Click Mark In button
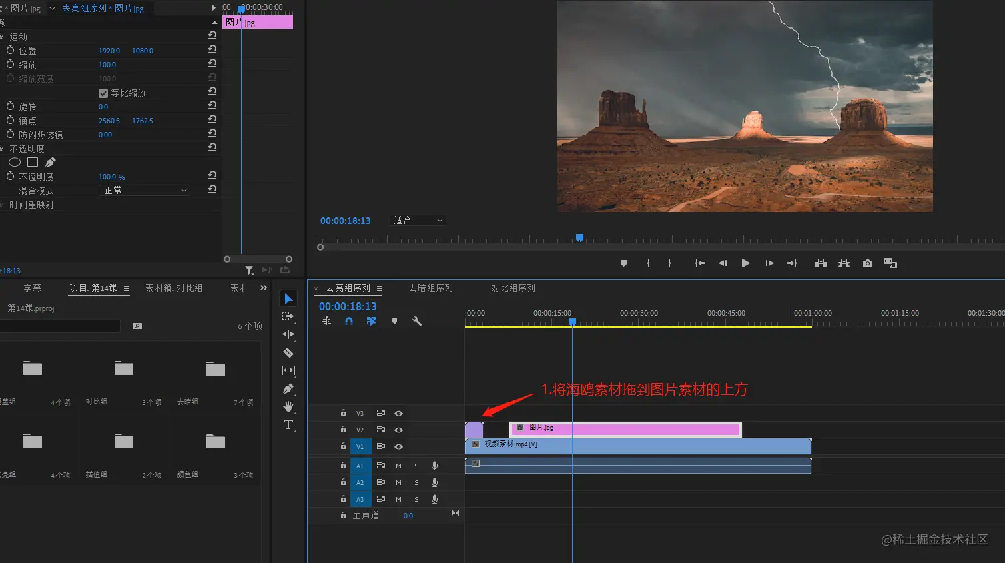The height and width of the screenshot is (563, 1005). pyautogui.click(x=648, y=263)
